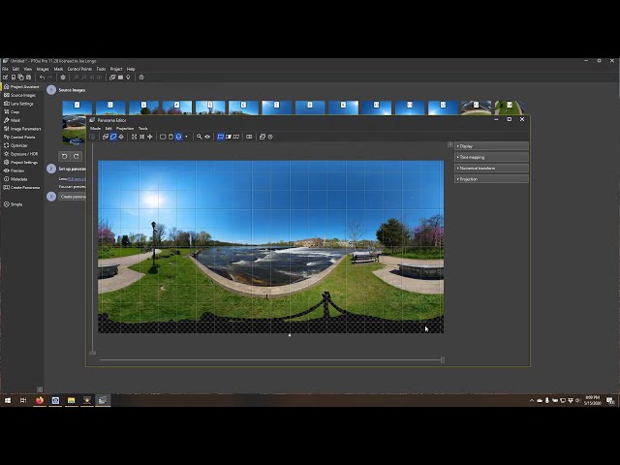Click the Align images gear icon in the main toolbar

(63, 77)
